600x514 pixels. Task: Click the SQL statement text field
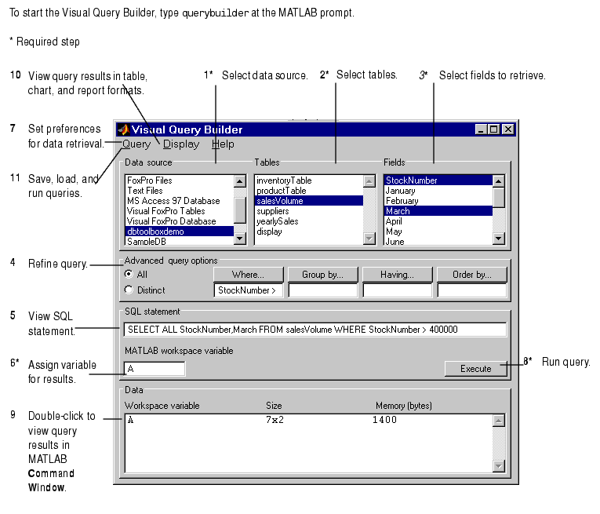[315, 330]
